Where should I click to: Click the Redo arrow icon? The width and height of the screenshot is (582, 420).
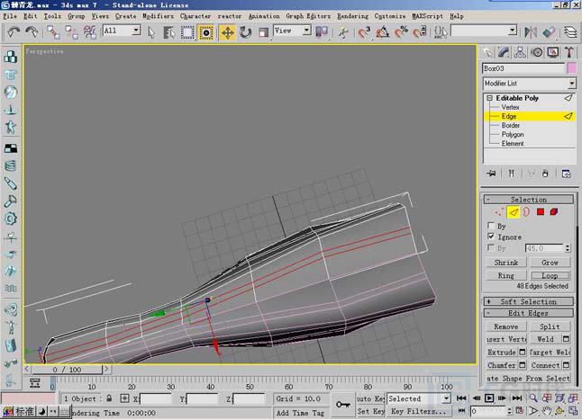click(x=32, y=32)
